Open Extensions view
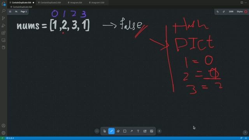The height and width of the screenshot is (140, 249). click(4, 33)
